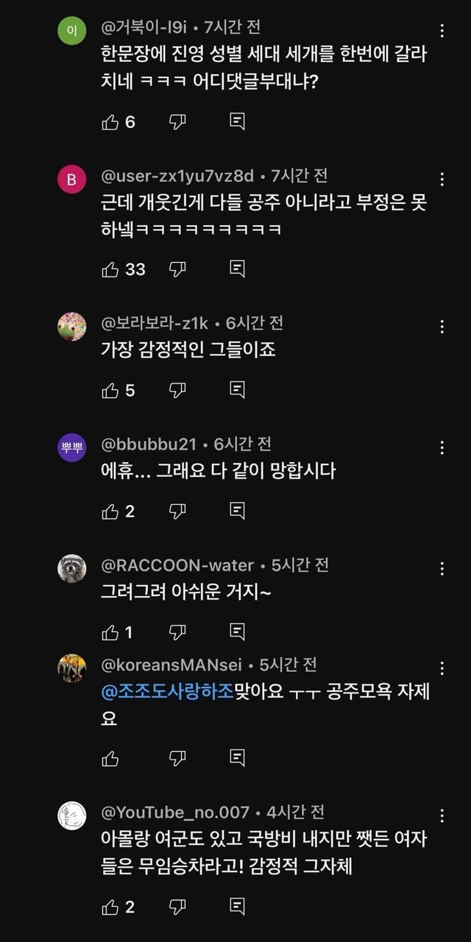The width and height of the screenshot is (471, 942).
Task: Dislike the @RACCOON-water comment
Action: click(x=177, y=631)
